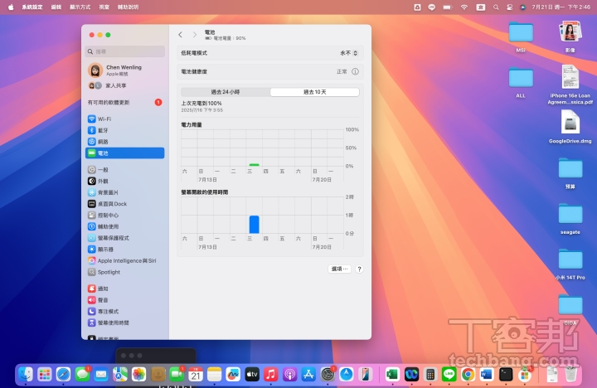Open battery help question mark button
The image size is (597, 388).
point(359,269)
